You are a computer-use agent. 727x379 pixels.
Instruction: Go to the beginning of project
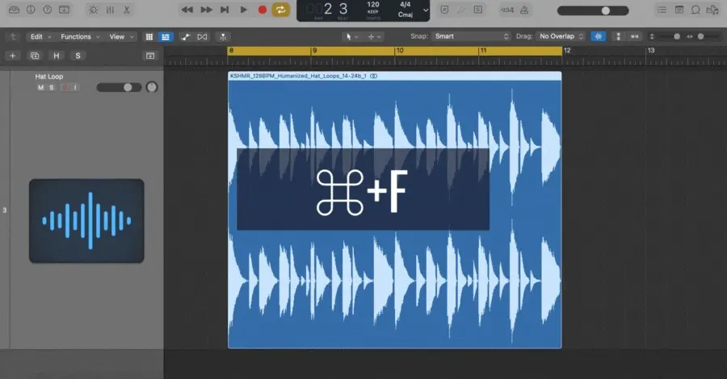click(x=225, y=10)
